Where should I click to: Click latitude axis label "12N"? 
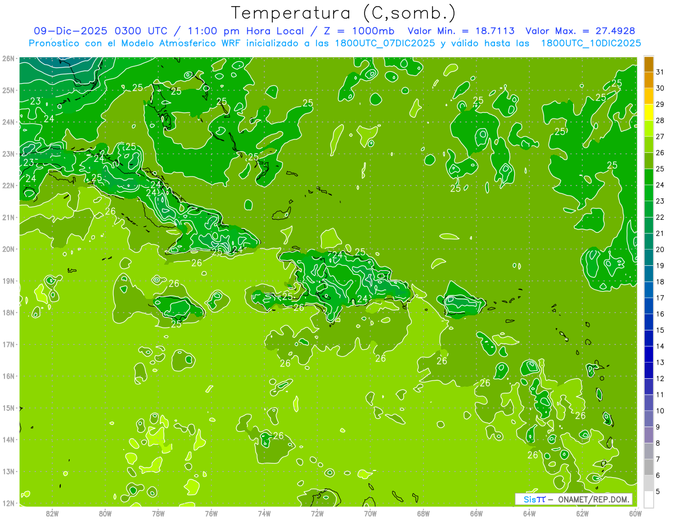pos(8,503)
